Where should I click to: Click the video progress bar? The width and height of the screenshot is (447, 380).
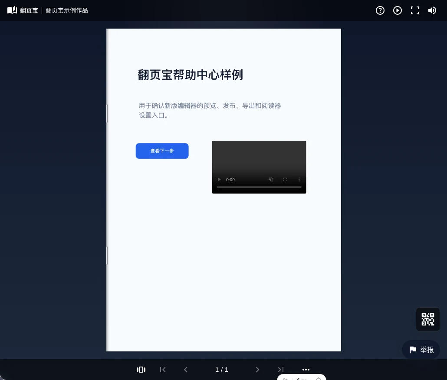[259, 187]
